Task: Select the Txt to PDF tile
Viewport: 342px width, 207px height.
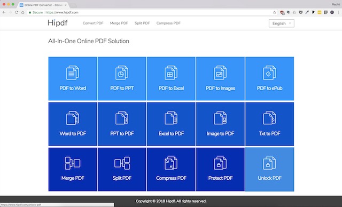Action: (269, 124)
